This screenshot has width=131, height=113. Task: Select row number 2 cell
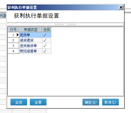[13, 40]
